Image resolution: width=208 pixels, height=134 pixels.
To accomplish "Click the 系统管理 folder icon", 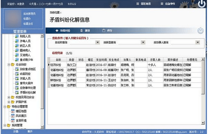I will [x=9, y=125].
